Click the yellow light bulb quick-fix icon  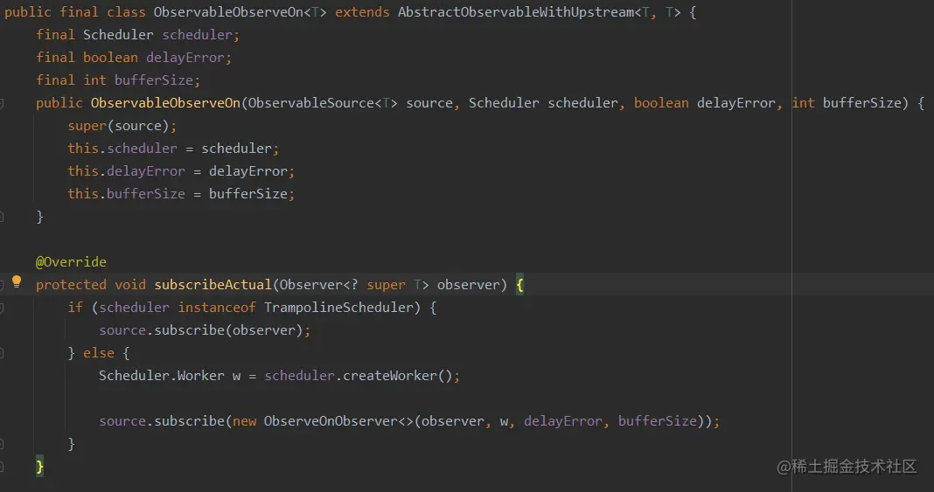[17, 282]
